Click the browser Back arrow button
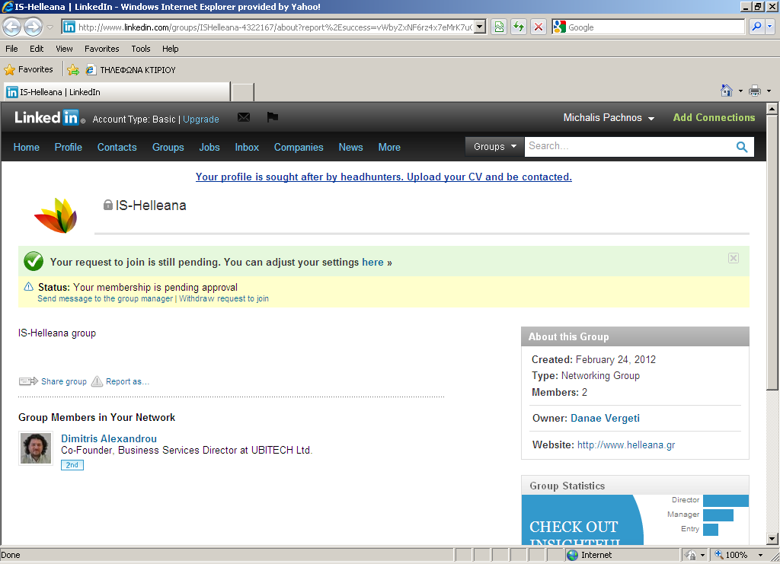The width and height of the screenshot is (780, 564). 12,27
